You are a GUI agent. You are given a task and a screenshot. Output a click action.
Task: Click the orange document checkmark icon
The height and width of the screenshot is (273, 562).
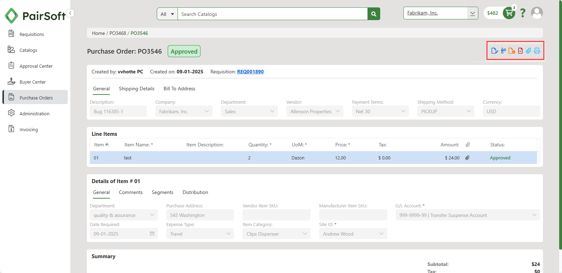[512, 51]
